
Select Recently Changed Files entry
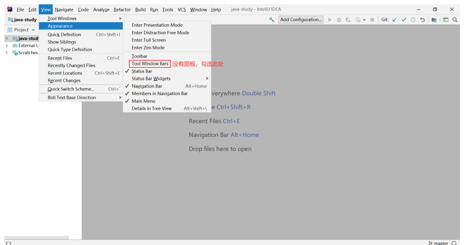pos(81,66)
